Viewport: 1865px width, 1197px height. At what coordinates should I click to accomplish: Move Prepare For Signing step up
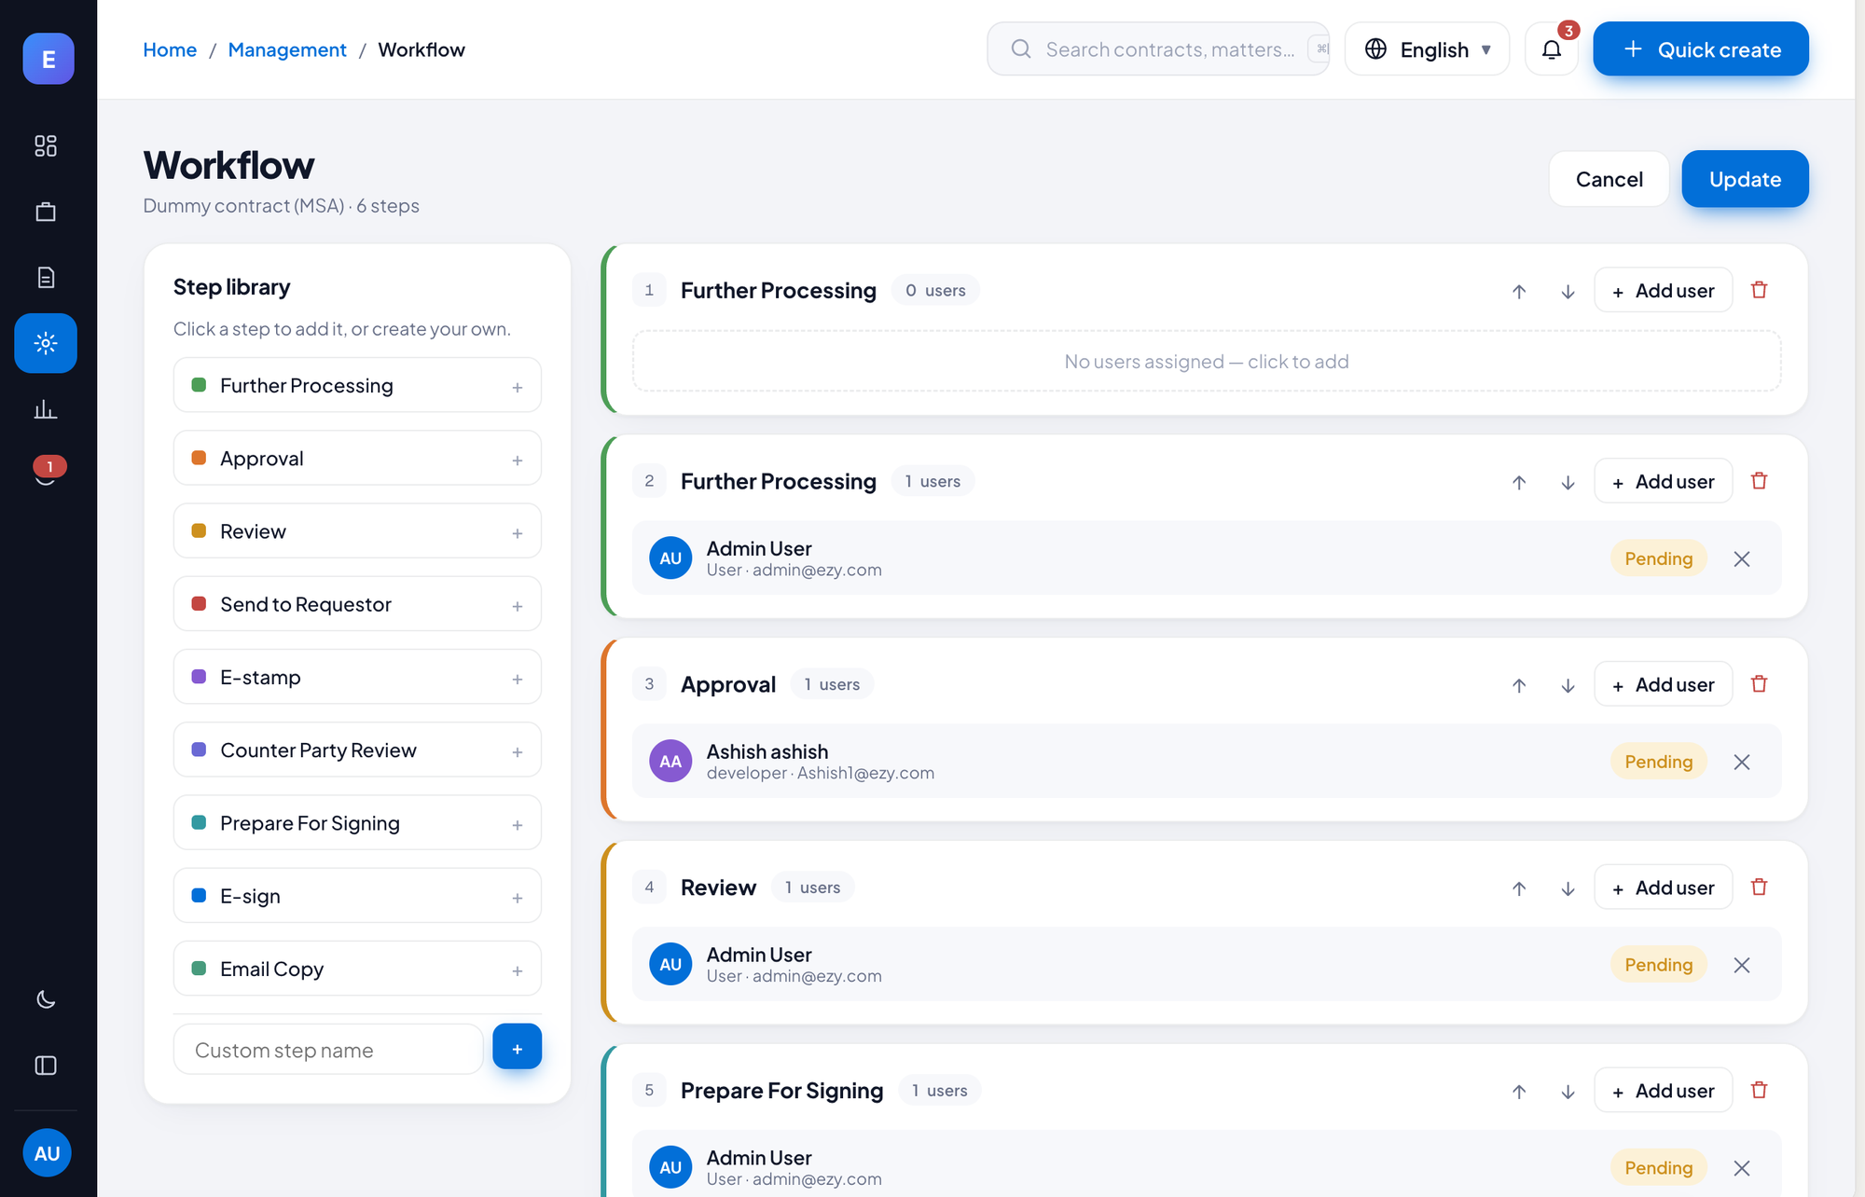point(1519,1092)
